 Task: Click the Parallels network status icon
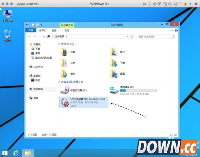coord(160,4)
